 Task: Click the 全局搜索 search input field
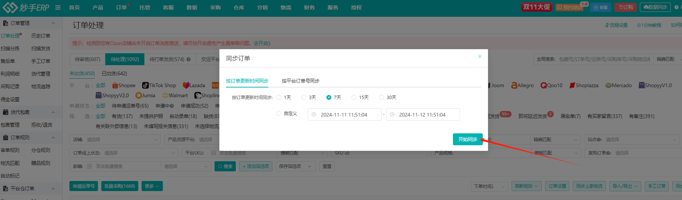[604, 59]
